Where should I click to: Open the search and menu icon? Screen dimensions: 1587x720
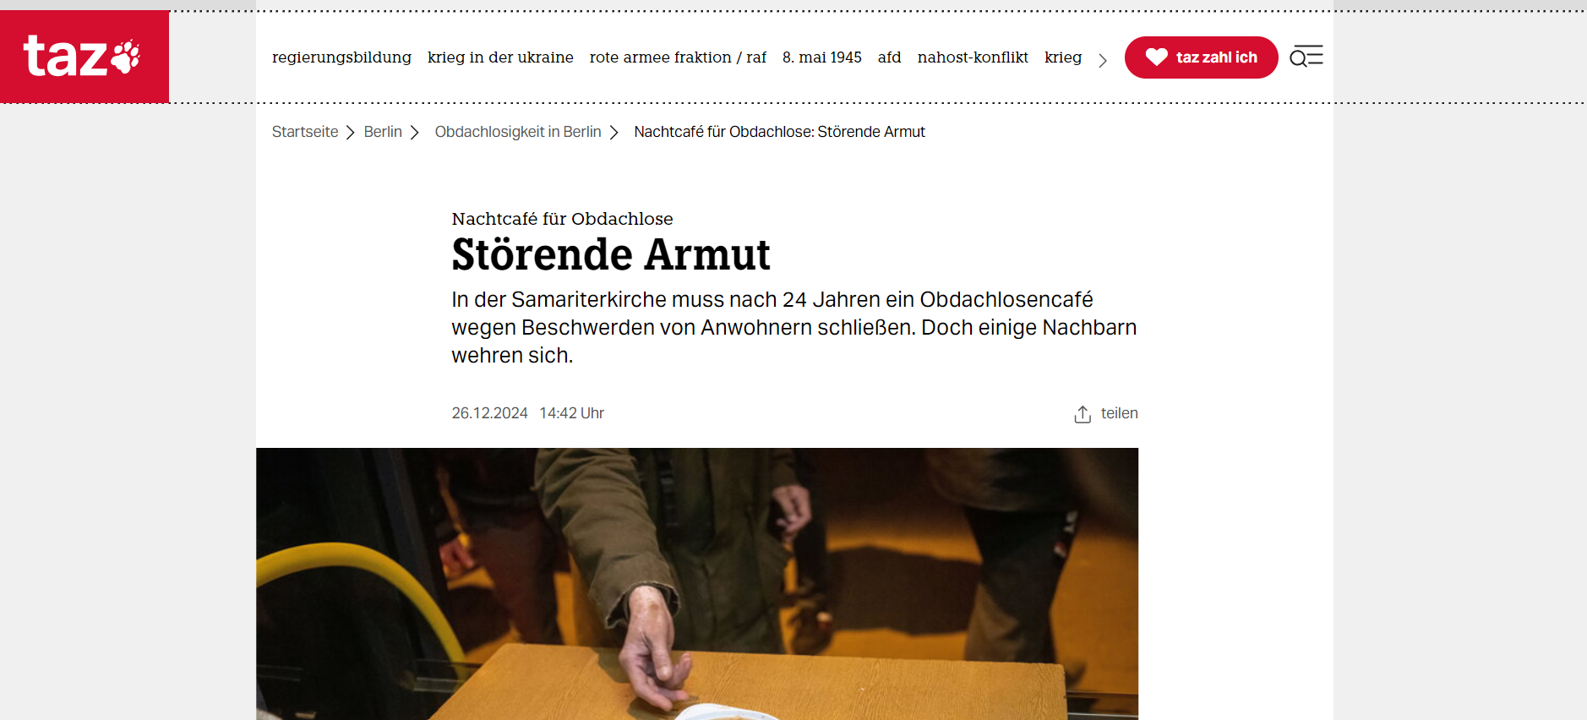[x=1306, y=57]
